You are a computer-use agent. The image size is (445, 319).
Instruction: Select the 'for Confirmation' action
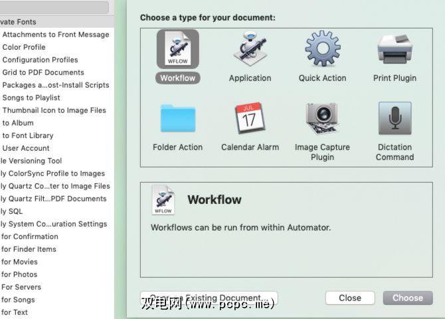click(x=56, y=237)
